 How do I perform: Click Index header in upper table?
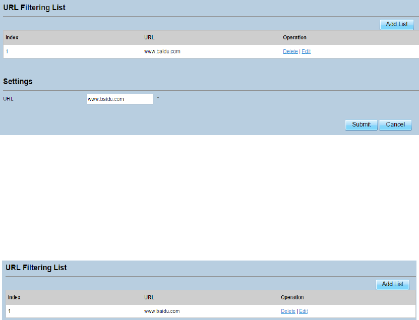(12, 38)
